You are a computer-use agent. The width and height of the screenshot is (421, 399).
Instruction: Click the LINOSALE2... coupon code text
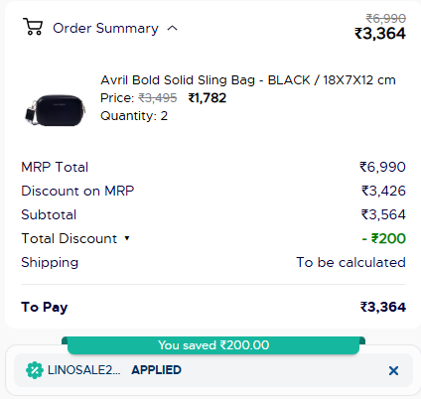[84, 370]
